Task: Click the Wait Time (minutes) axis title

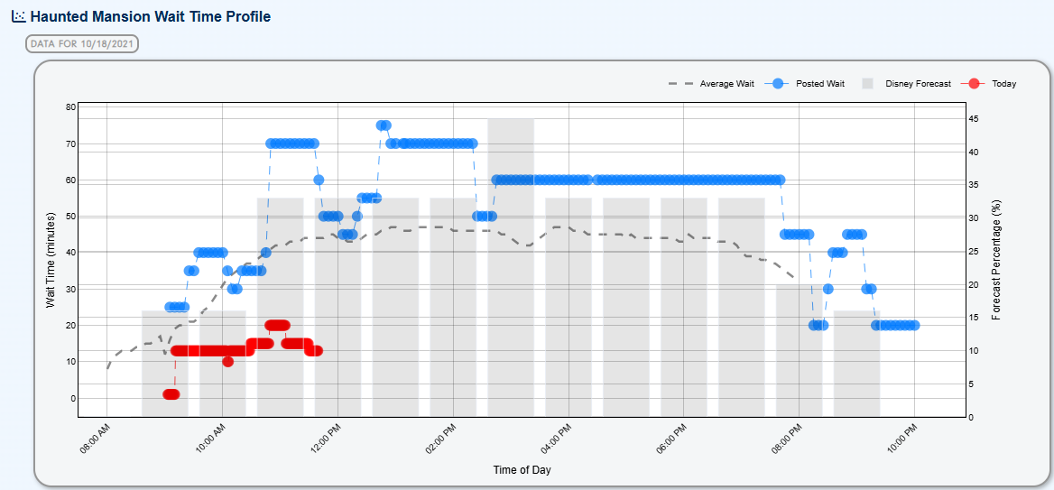Action: coord(51,260)
